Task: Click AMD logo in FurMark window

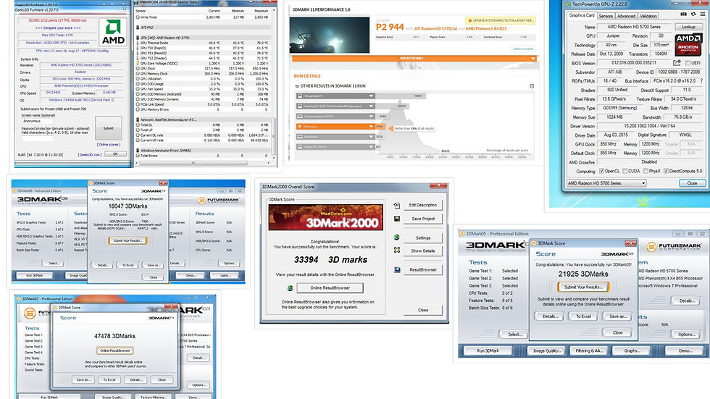Action: [x=113, y=32]
